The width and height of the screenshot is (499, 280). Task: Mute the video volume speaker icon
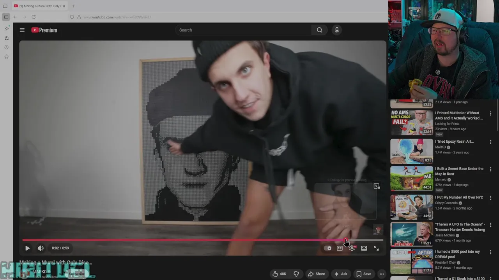click(41, 248)
